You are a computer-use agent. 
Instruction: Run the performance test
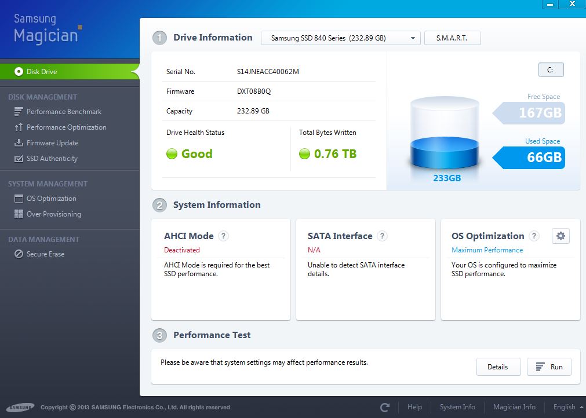[x=549, y=367]
